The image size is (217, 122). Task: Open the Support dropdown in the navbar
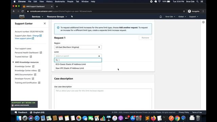click(x=194, y=17)
